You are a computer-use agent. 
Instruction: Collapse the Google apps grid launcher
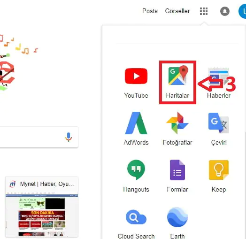click(x=204, y=11)
